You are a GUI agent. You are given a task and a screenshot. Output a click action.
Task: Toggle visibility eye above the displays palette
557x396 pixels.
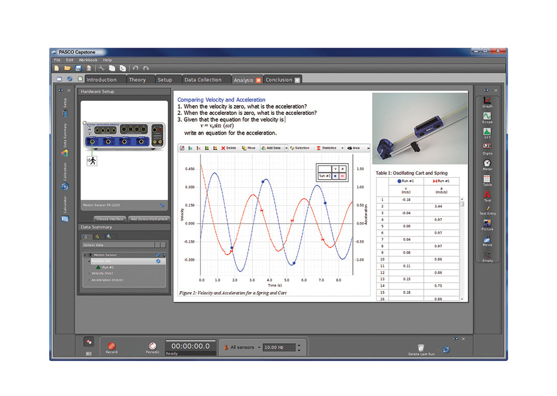(x=481, y=90)
